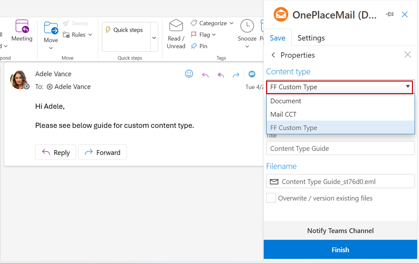Click the Finish button
This screenshot has width=419, height=264.
(340, 250)
